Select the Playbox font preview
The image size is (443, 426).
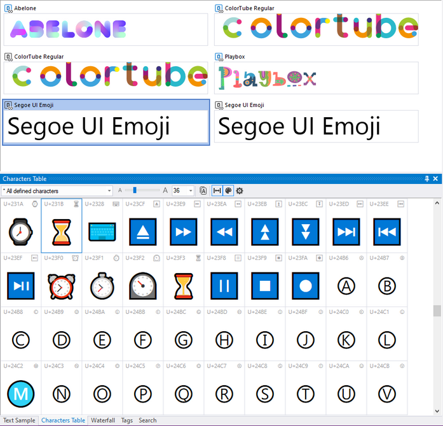(316, 78)
